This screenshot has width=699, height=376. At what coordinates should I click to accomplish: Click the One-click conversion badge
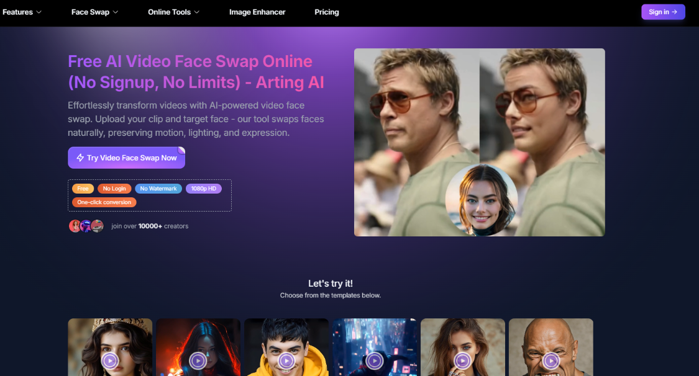point(104,202)
